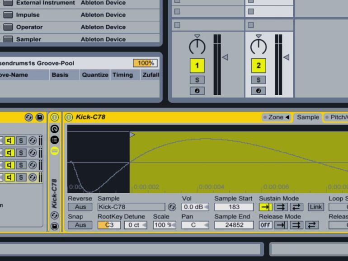Click track 1 volume fader triangle
Screen dimensions: 348x261
[x=225, y=57]
